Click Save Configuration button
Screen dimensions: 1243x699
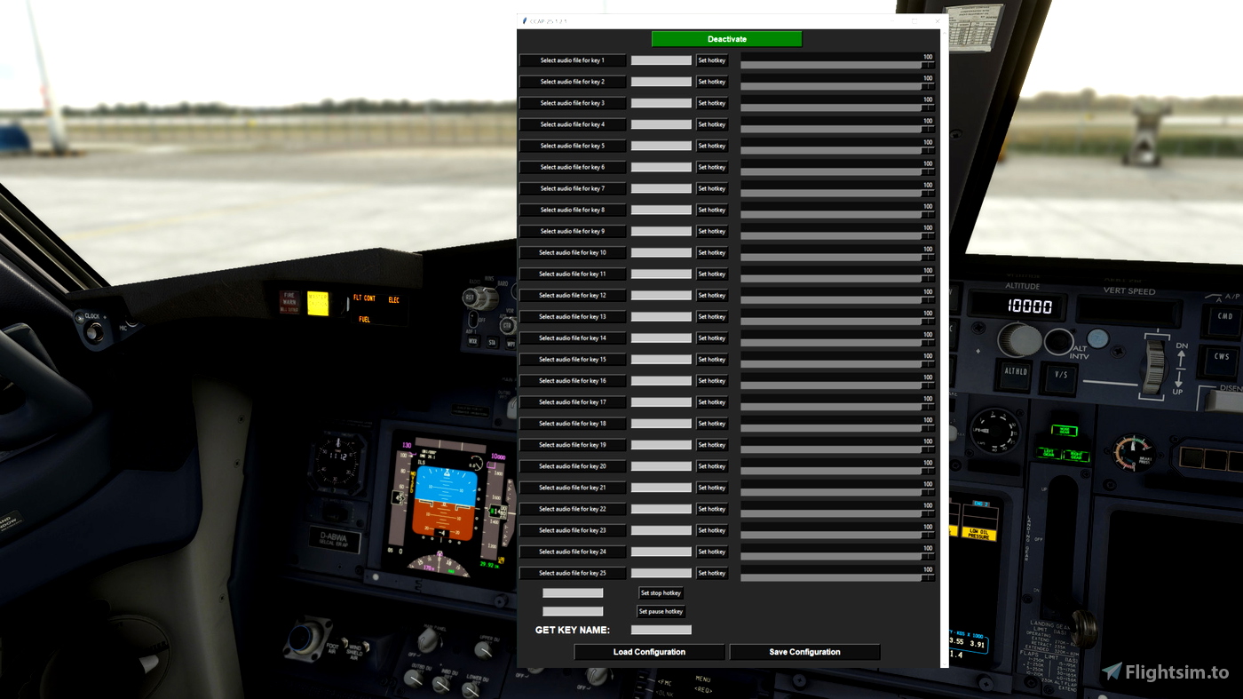pos(804,652)
